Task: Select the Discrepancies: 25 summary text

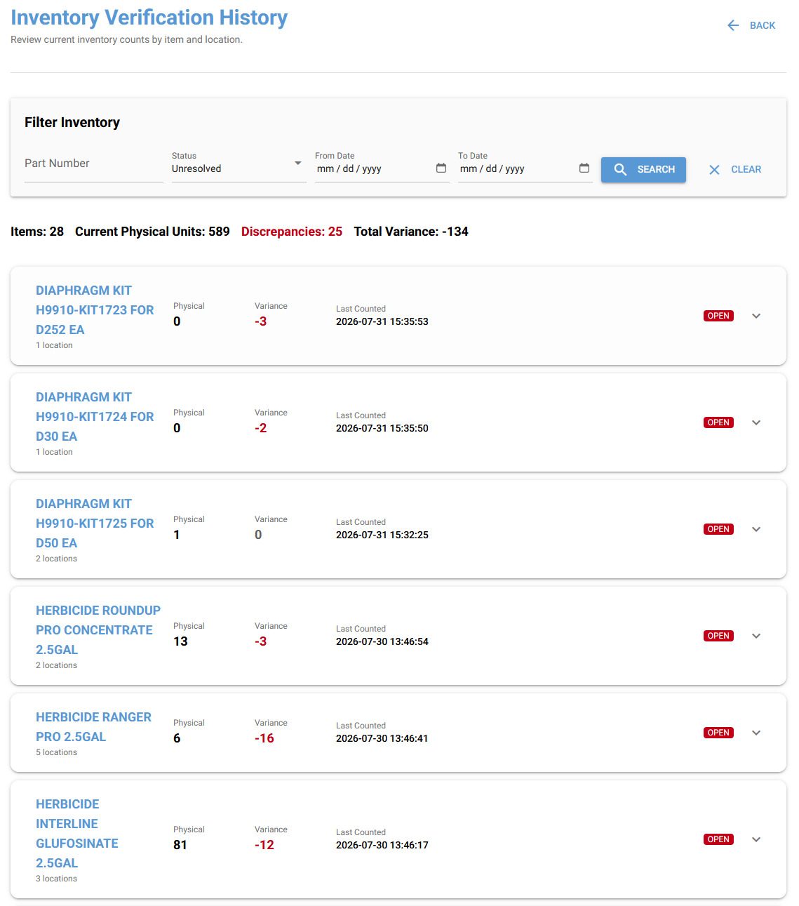Action: tap(292, 232)
